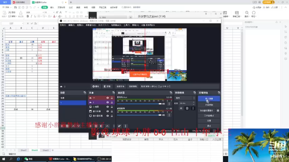Screen dimensions: 289x162
Task: Open fill color dropdown arrow in WPS
Action: point(52,17)
